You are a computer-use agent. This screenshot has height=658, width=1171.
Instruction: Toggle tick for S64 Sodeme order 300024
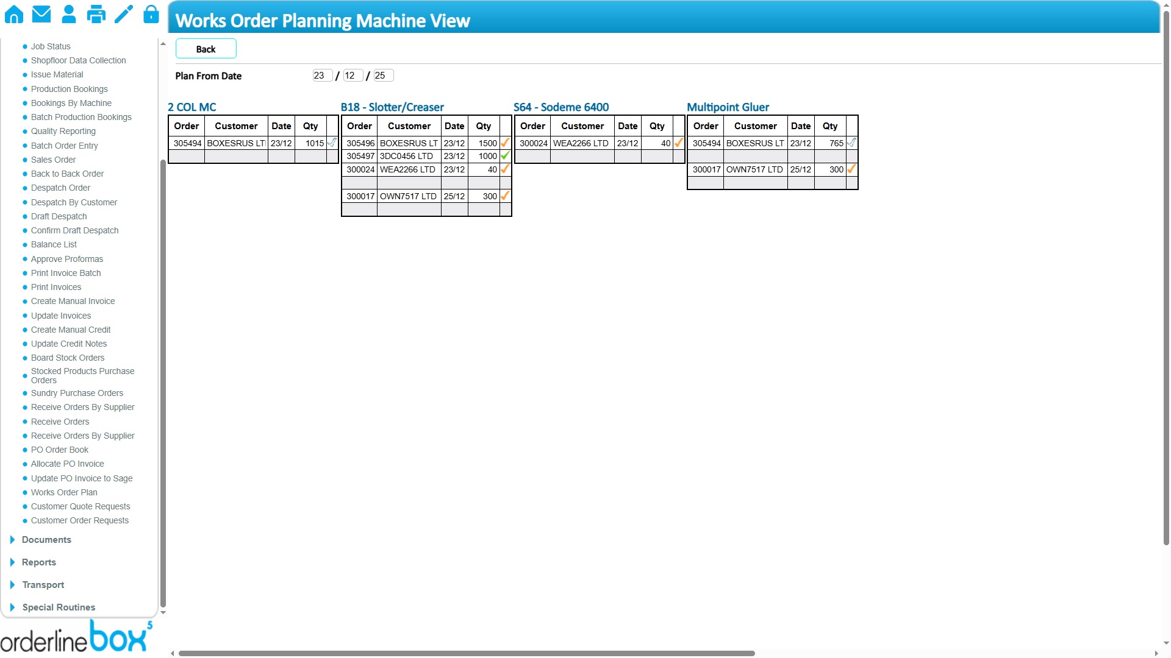(x=678, y=143)
